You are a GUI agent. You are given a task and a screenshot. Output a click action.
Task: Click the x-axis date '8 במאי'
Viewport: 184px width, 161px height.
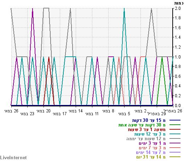(x=108, y=111)
